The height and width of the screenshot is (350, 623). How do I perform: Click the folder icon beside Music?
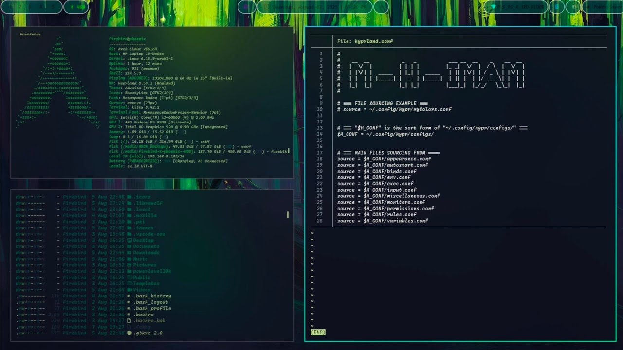129,259
